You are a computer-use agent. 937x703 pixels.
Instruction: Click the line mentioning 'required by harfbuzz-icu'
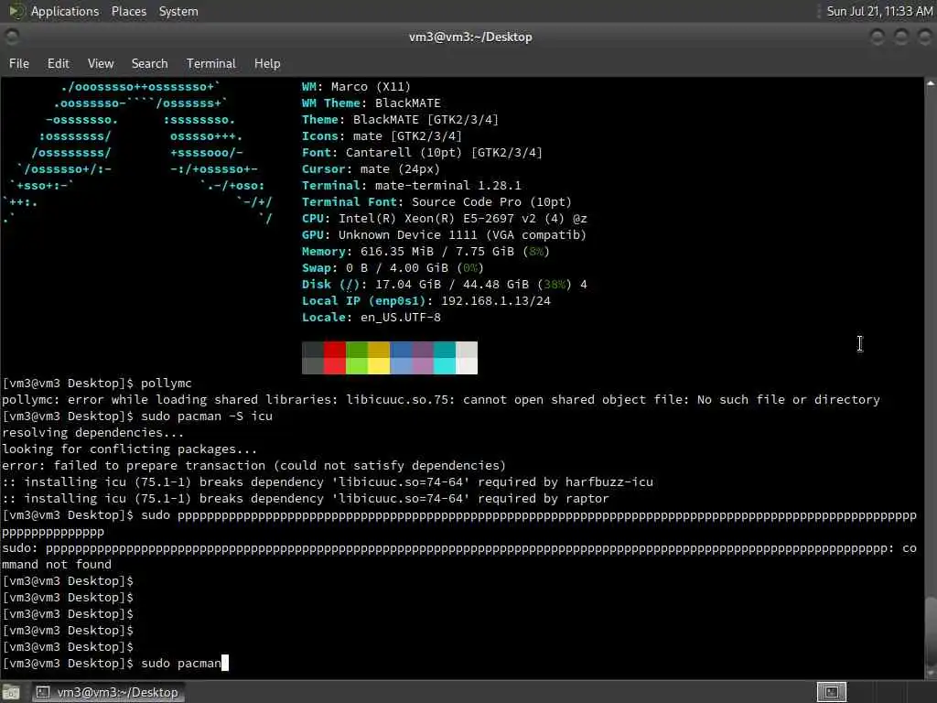click(x=328, y=481)
